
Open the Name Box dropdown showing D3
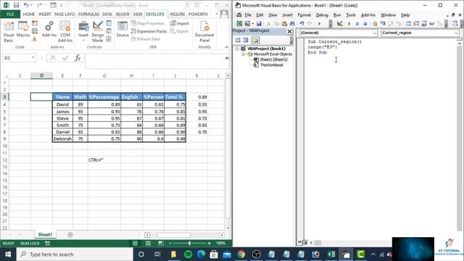[33, 58]
